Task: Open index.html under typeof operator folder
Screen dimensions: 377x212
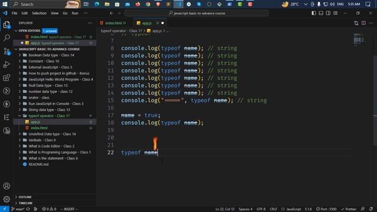Action: pyautogui.click(x=39, y=128)
